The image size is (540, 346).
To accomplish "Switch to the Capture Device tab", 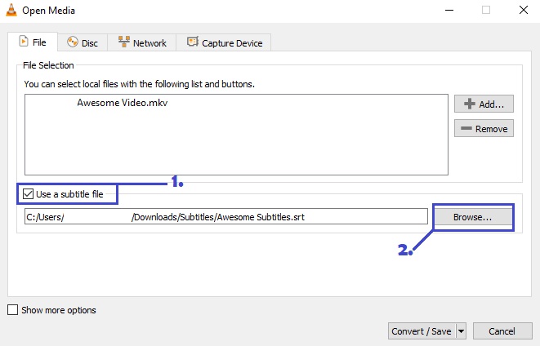I will tap(224, 42).
